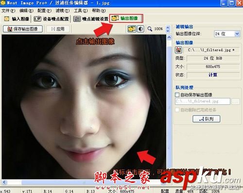
Task: Click the 24 位 RGB type value
Action: click(x=213, y=58)
